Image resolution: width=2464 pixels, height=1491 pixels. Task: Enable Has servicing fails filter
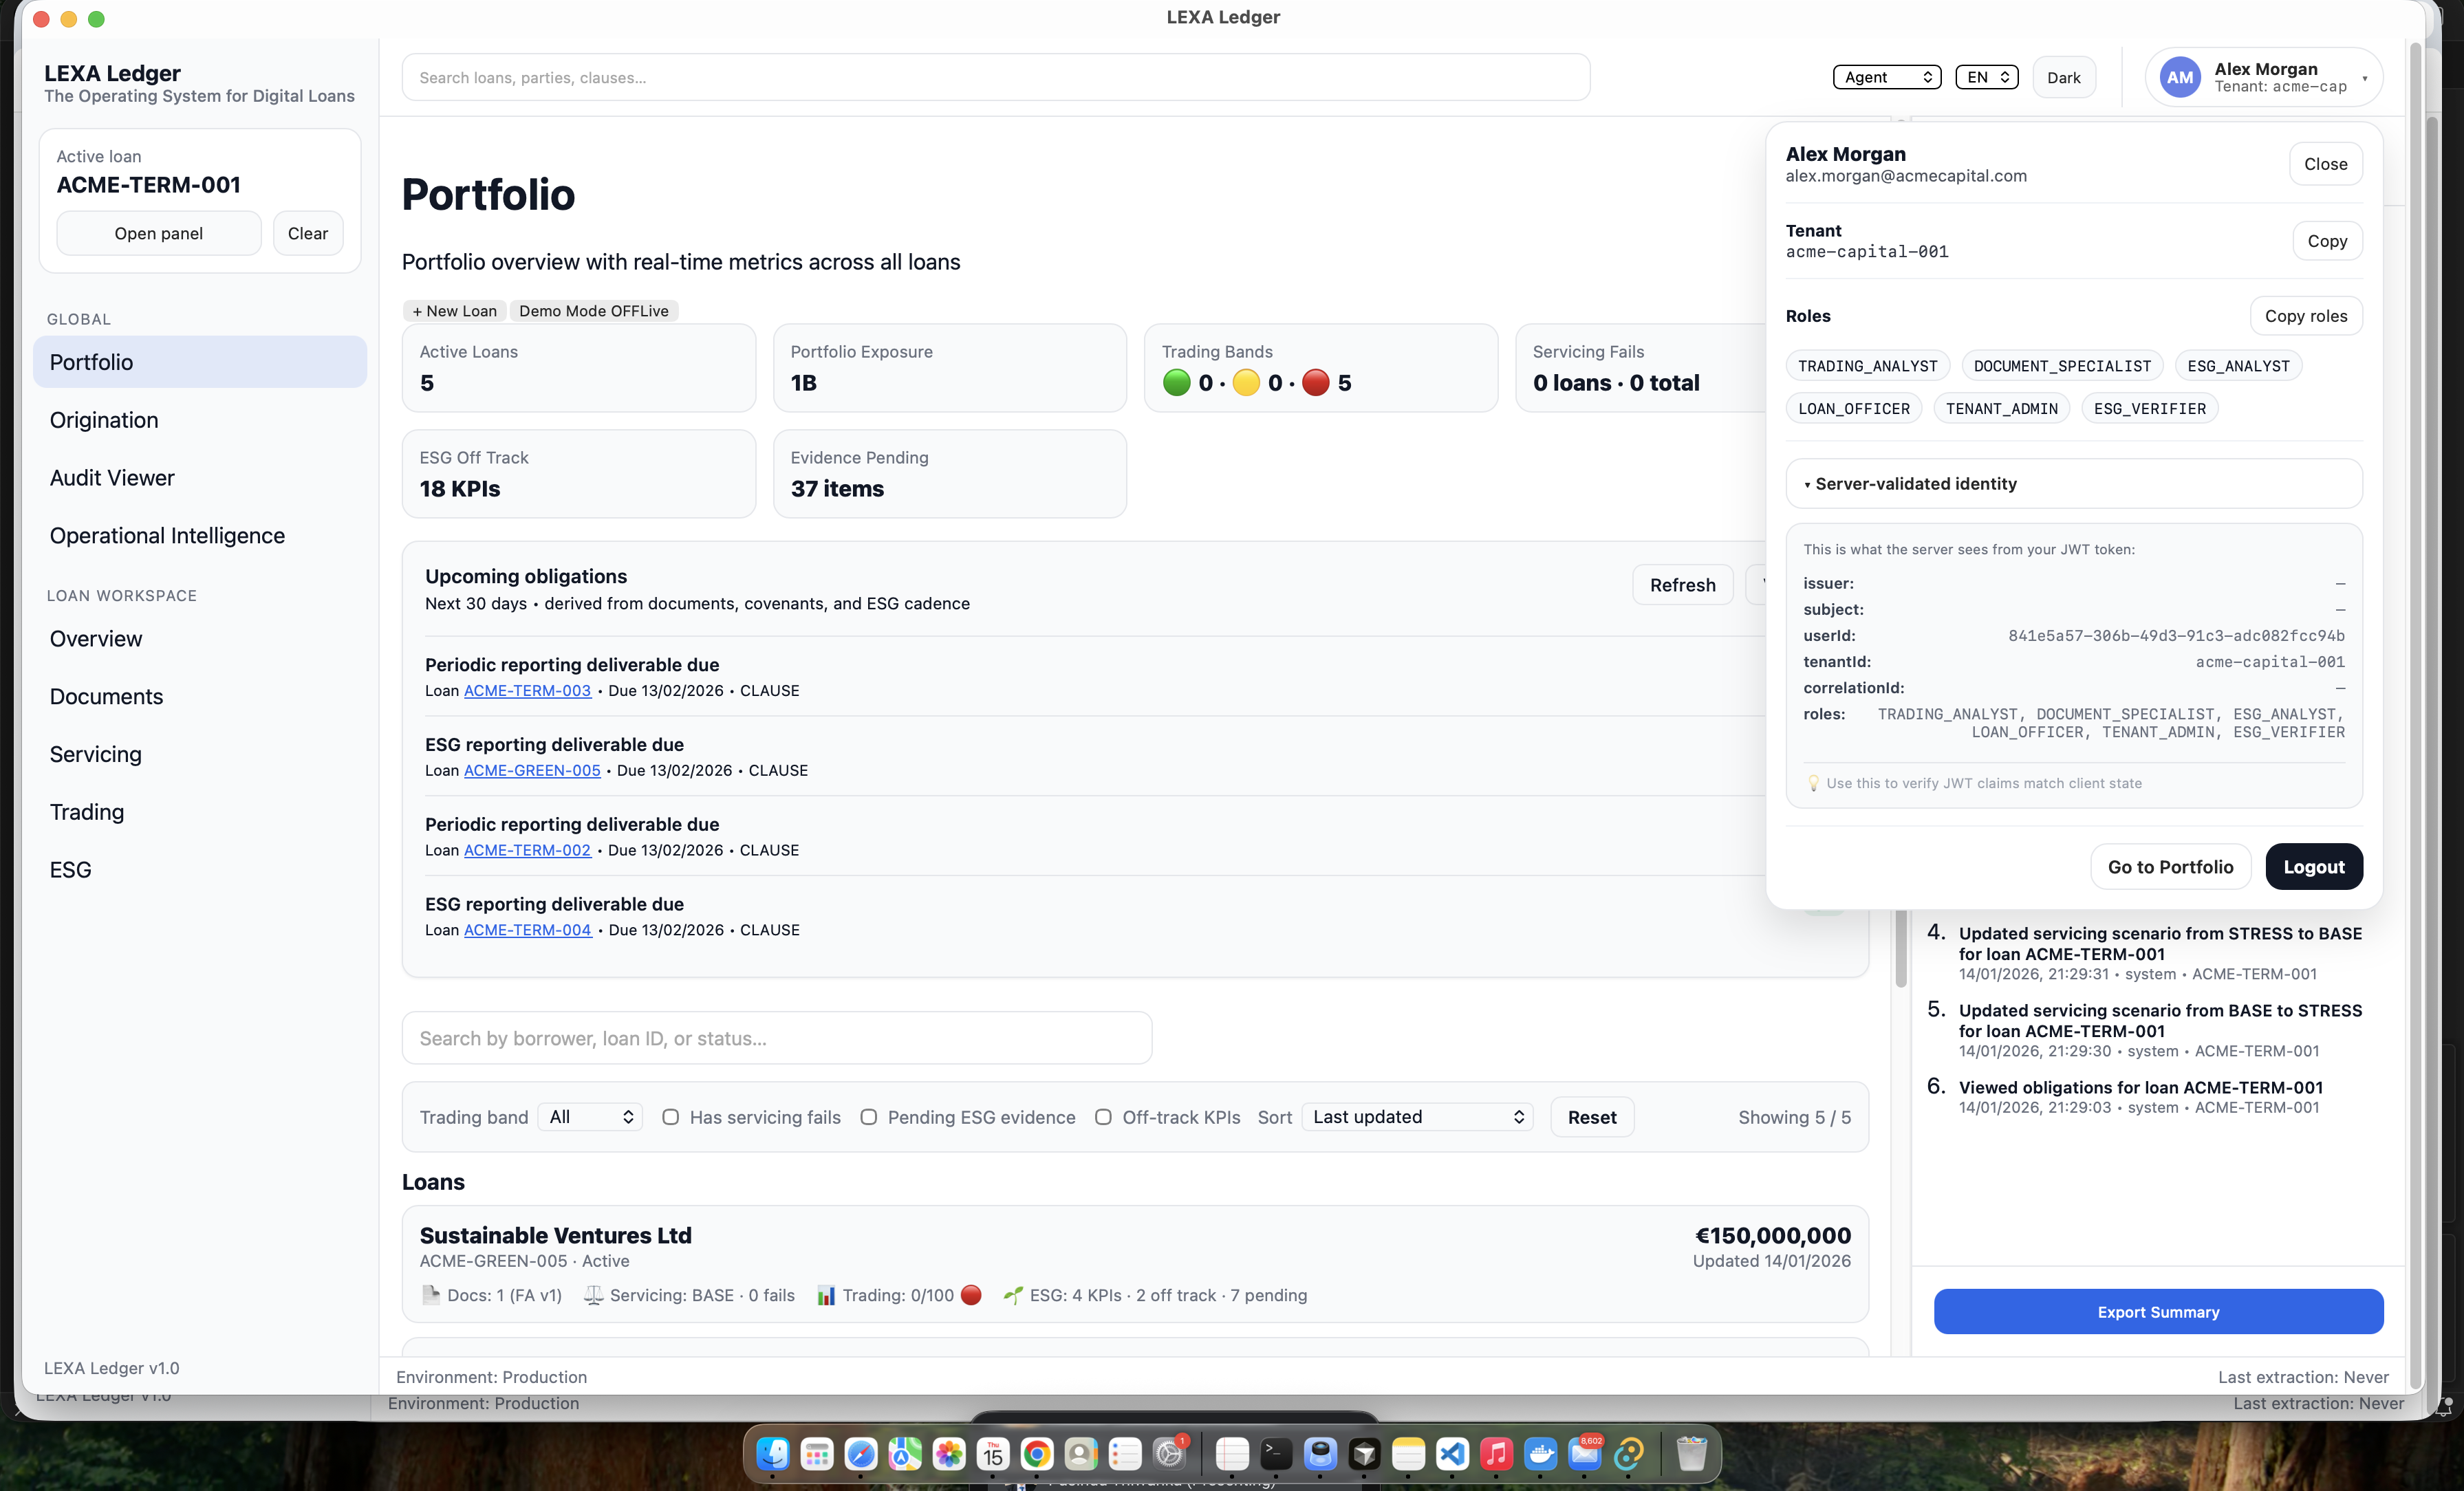click(671, 1117)
